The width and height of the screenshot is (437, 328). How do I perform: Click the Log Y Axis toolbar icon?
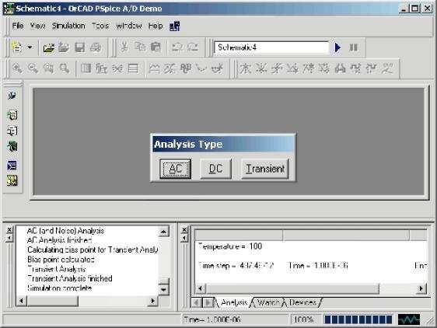[x=133, y=68]
